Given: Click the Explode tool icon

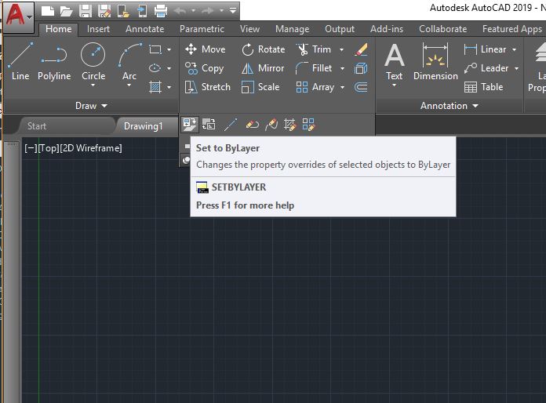Looking at the screenshot, I should pos(361,68).
